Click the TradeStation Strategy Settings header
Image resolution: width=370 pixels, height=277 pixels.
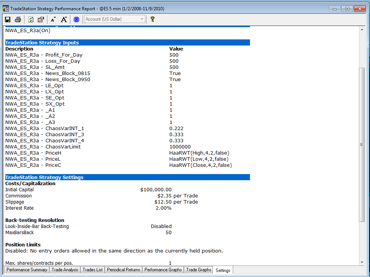[x=127, y=178]
